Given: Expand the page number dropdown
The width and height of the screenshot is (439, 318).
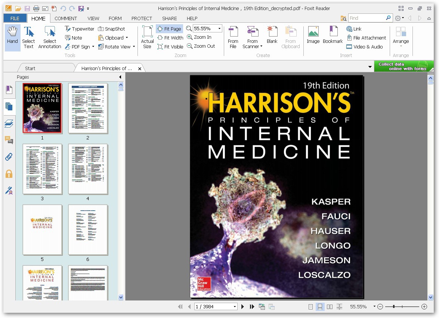Looking at the screenshot, I should 235,306.
